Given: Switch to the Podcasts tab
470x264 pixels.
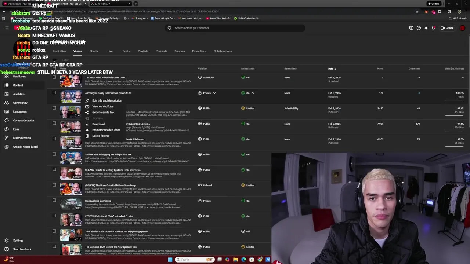Looking at the screenshot, I should pyautogui.click(x=161, y=51).
